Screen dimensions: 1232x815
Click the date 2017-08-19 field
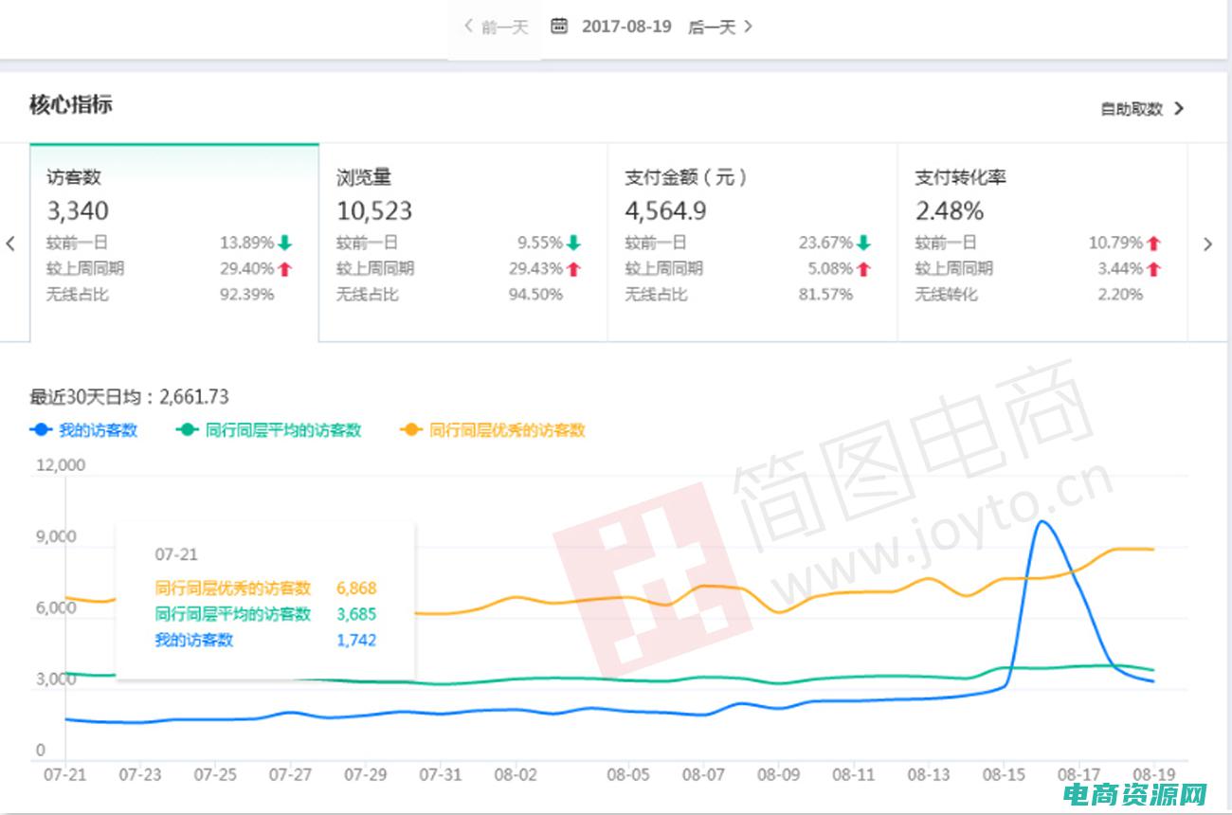pos(626,27)
